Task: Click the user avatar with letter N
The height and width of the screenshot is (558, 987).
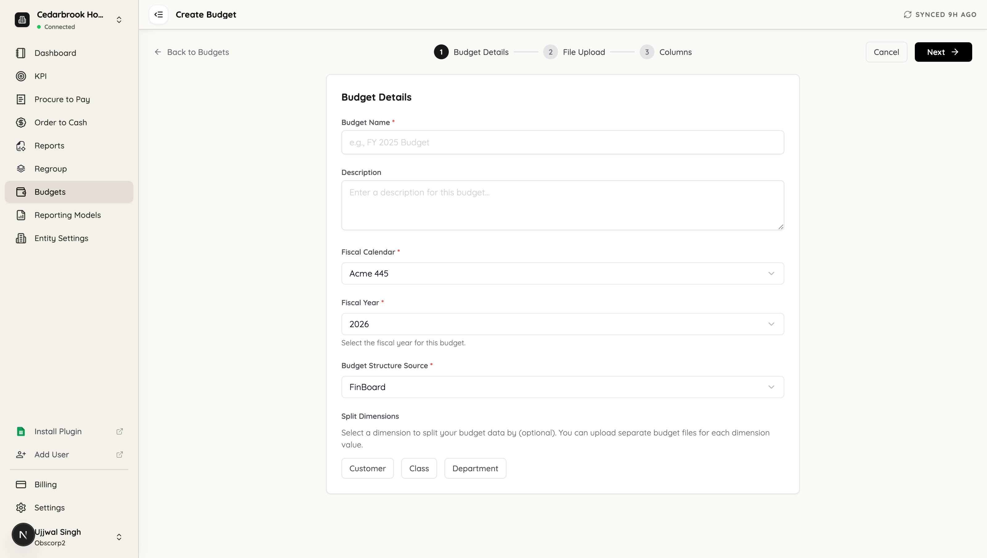Action: [x=23, y=535]
